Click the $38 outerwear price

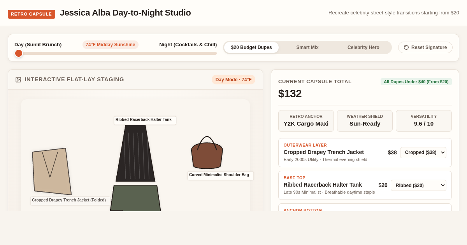[x=392, y=152]
